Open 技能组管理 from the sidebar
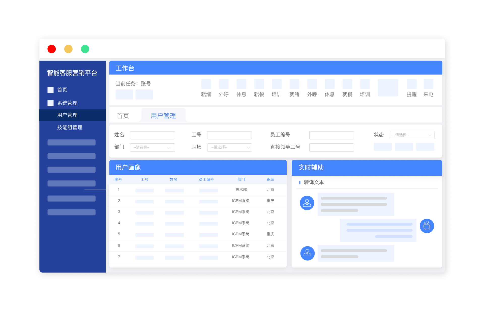 click(70, 127)
